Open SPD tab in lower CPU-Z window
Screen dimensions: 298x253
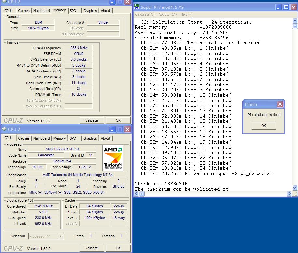pyautogui.click(x=73, y=138)
